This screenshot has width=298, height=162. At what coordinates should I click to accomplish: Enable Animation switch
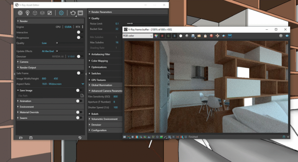[79, 101]
